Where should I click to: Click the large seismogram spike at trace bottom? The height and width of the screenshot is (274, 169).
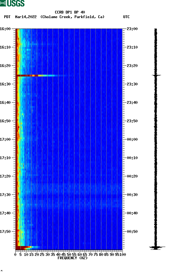point(157,248)
